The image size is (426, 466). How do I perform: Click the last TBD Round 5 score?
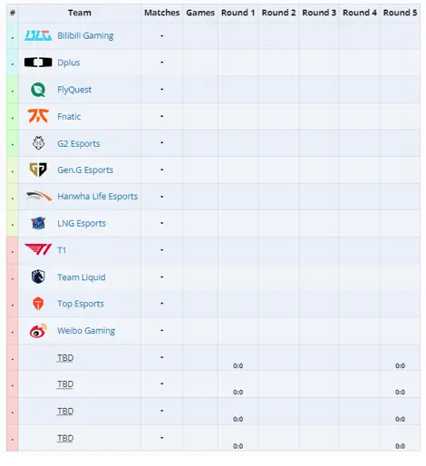tap(400, 446)
